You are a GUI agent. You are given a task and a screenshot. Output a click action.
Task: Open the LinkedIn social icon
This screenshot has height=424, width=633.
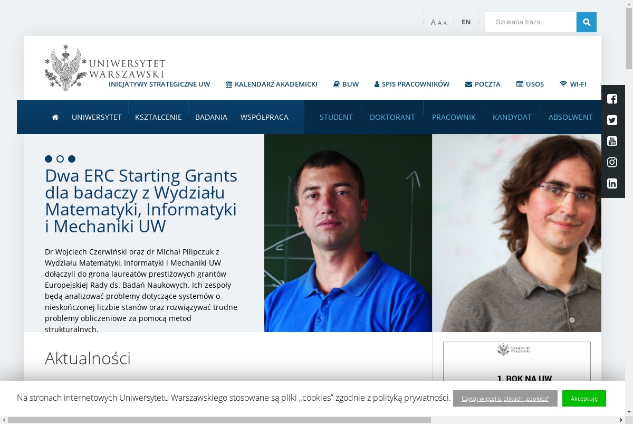(x=612, y=183)
